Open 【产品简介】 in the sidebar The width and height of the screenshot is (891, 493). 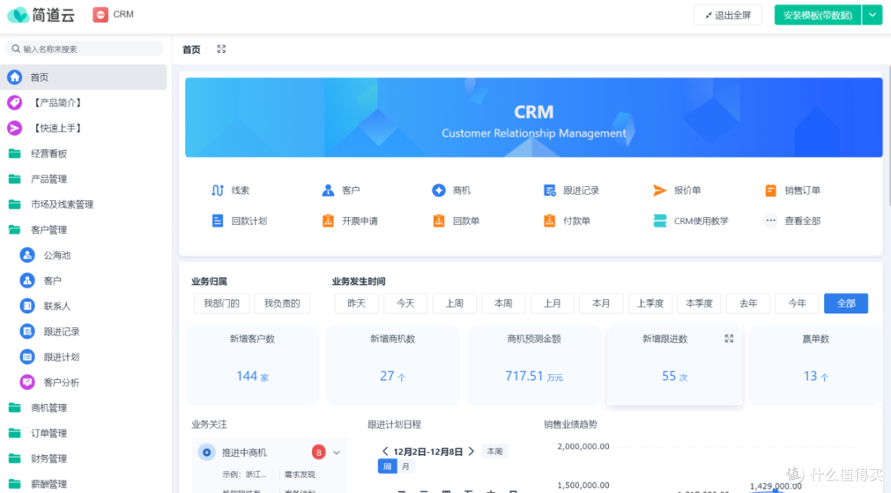tap(84, 103)
